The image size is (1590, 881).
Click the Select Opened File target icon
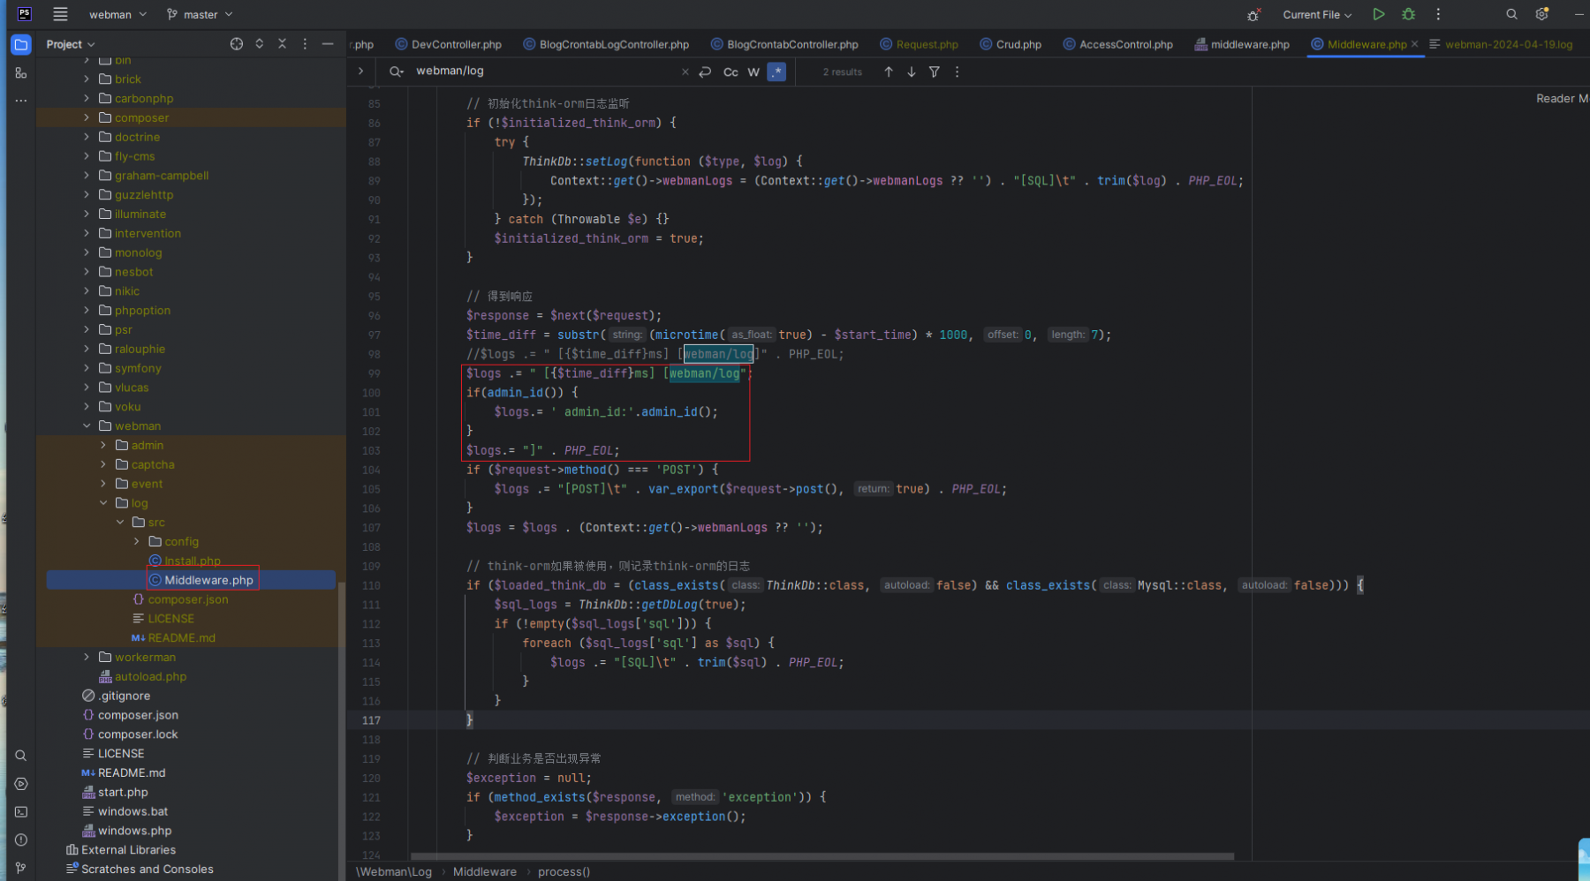click(x=237, y=43)
